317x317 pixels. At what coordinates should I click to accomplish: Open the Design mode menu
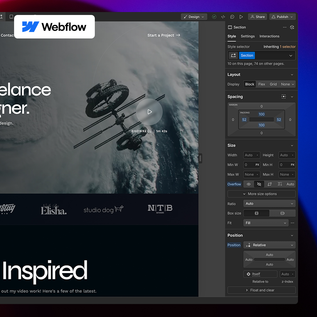click(x=194, y=17)
